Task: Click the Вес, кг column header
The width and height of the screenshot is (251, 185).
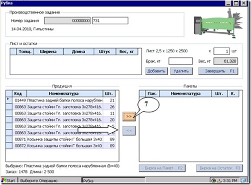Action: 127,52
